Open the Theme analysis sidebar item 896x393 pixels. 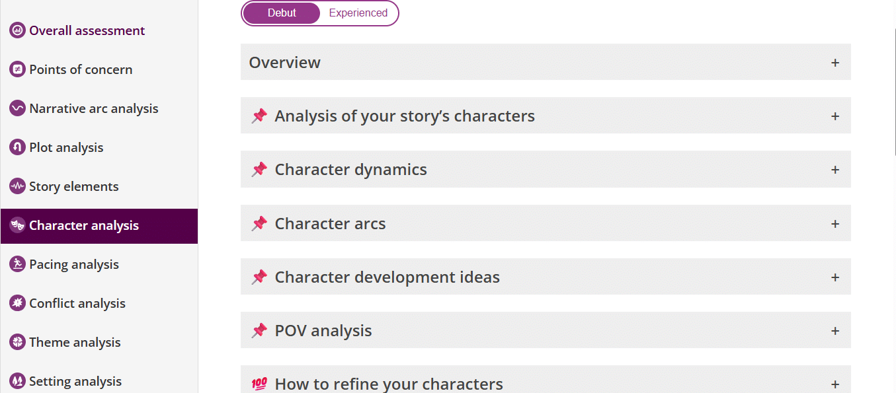(x=75, y=342)
